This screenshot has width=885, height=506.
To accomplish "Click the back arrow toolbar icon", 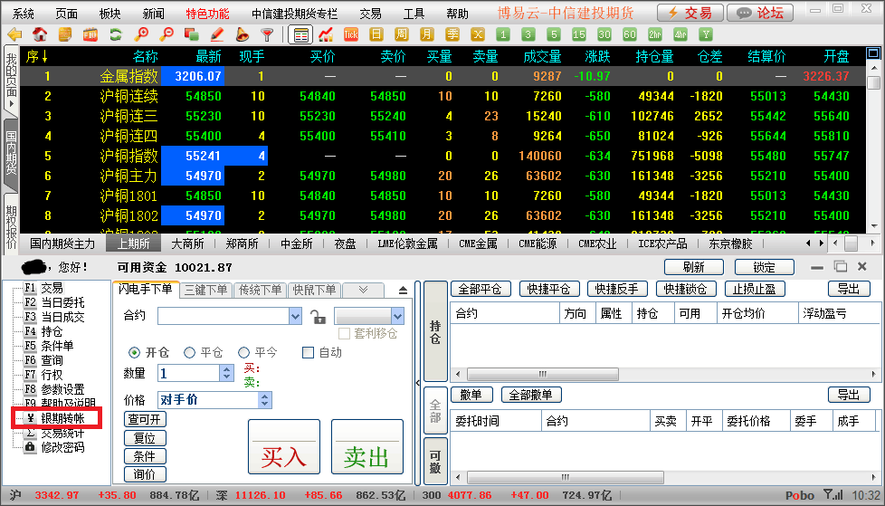I will click(14, 34).
